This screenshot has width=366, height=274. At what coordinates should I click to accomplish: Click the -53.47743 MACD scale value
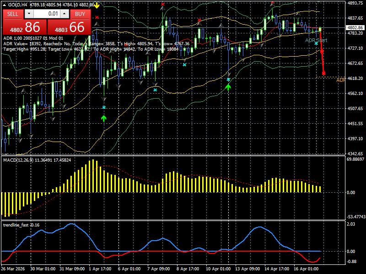[x=356, y=216]
